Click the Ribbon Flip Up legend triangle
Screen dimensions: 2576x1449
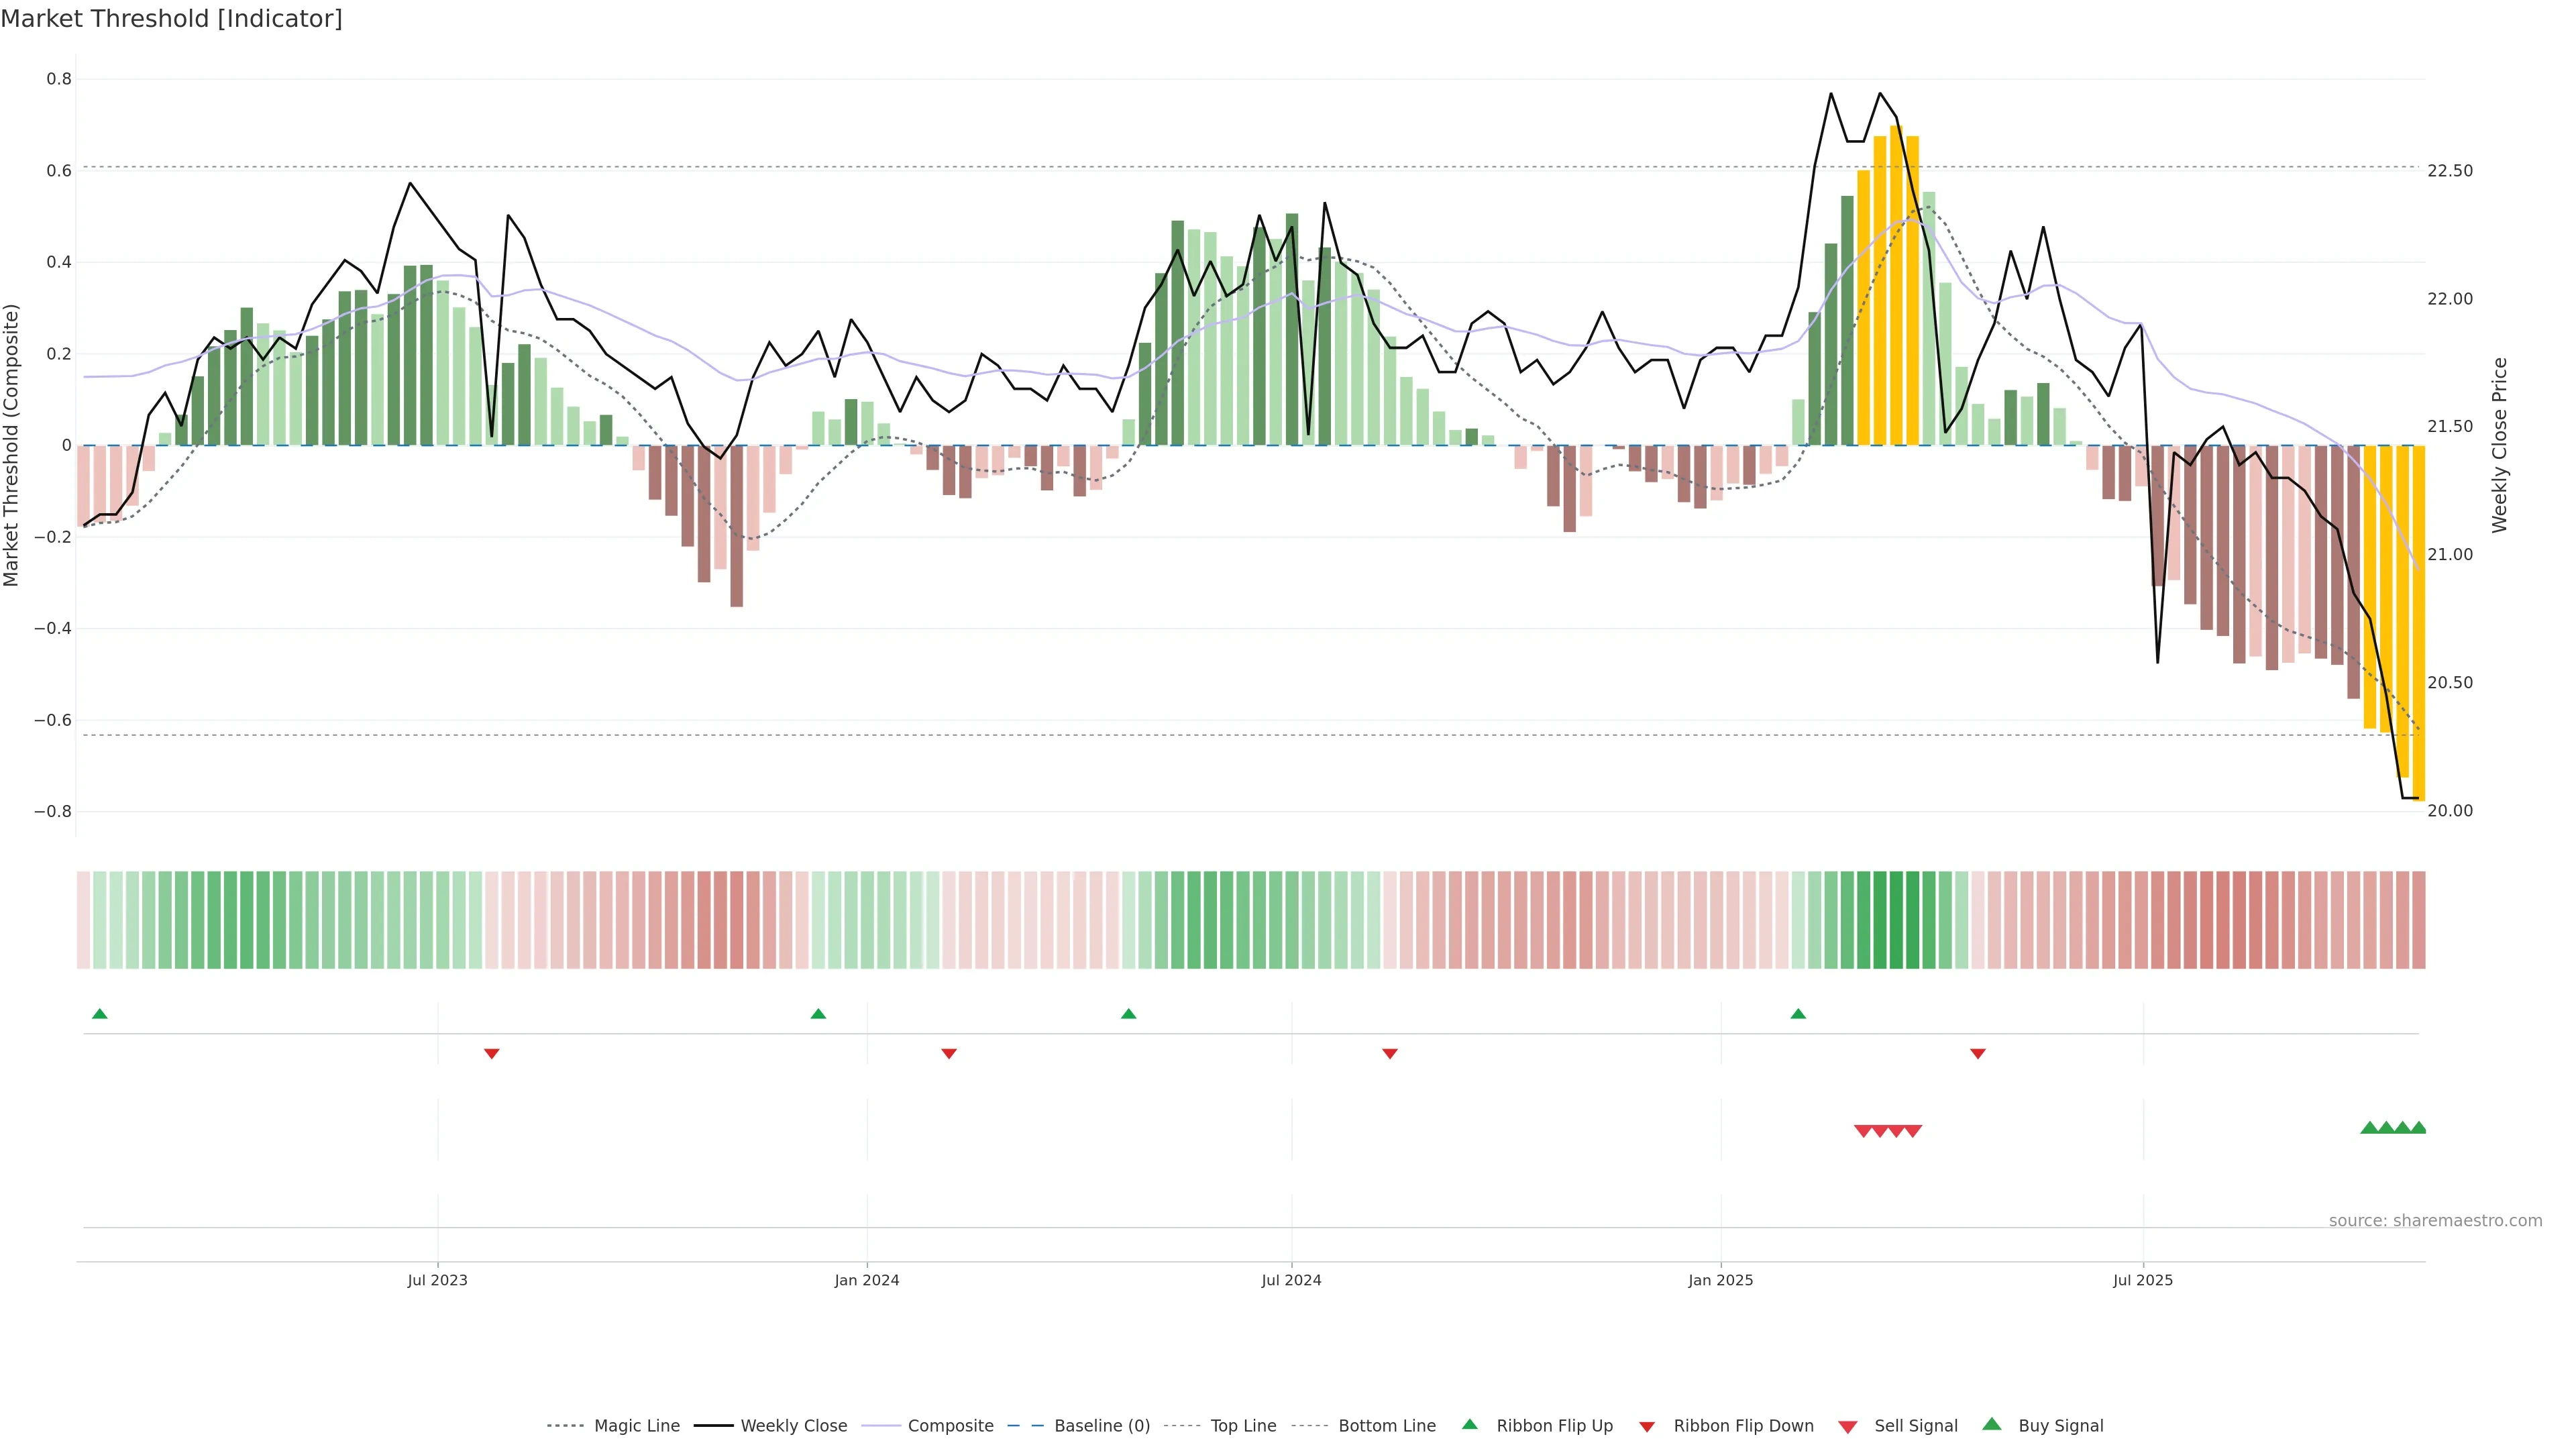click(x=1470, y=1424)
